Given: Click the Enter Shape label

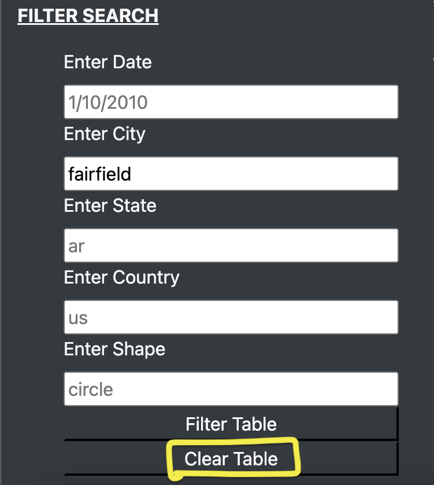Looking at the screenshot, I should (x=114, y=349).
